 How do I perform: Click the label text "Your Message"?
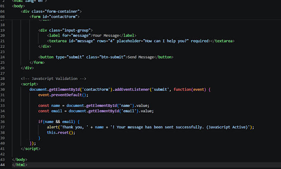(x=106, y=36)
